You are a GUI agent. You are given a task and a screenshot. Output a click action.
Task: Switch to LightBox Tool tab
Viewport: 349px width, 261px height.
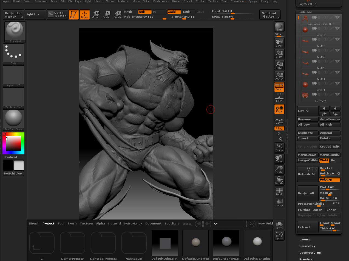pyautogui.click(x=61, y=224)
